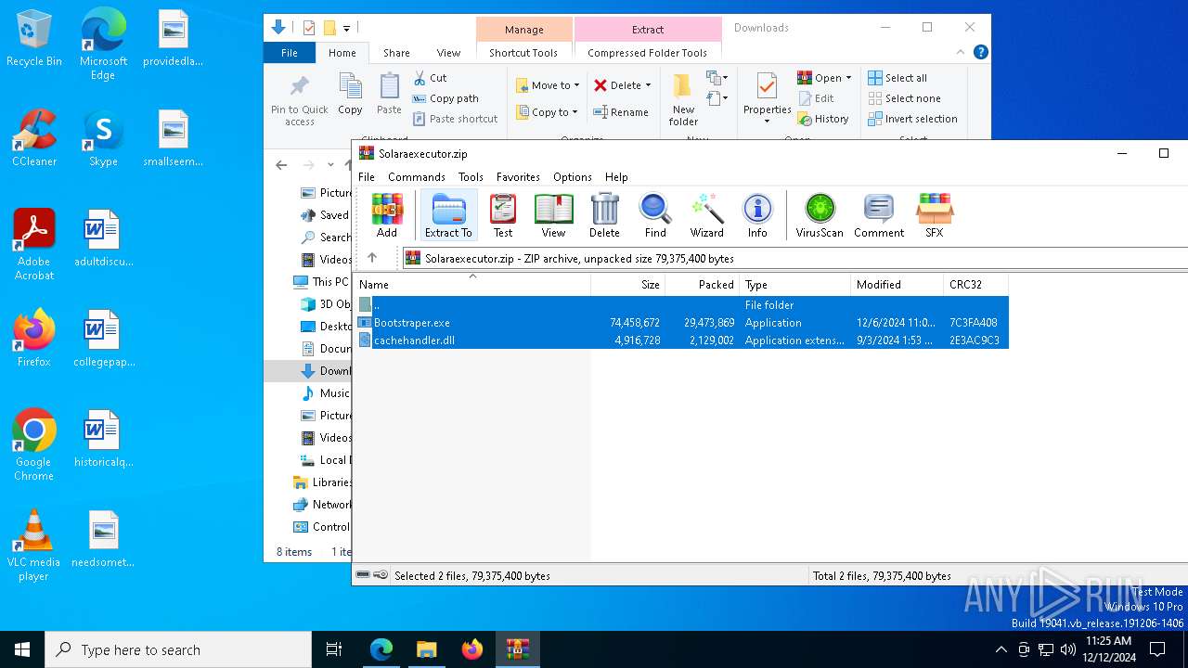Open the blue File tab in Explorer

point(290,53)
